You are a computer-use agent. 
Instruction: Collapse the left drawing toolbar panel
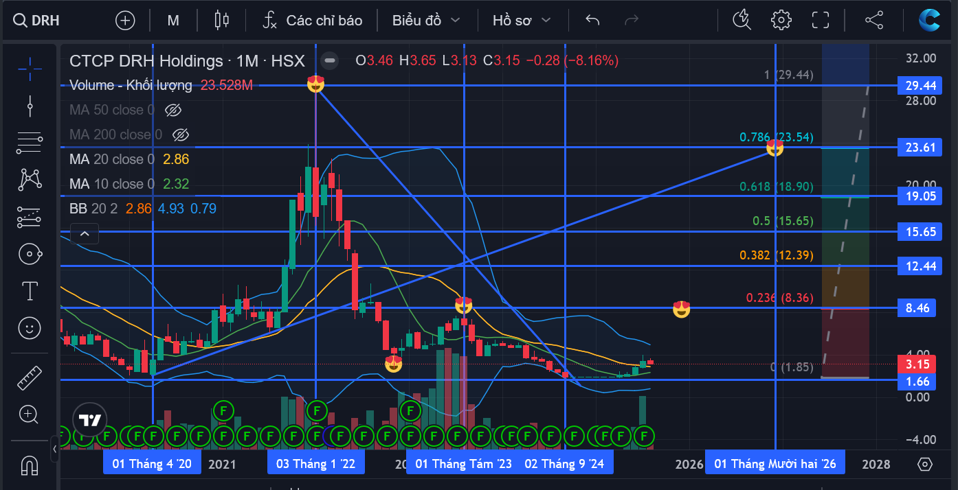point(55,450)
